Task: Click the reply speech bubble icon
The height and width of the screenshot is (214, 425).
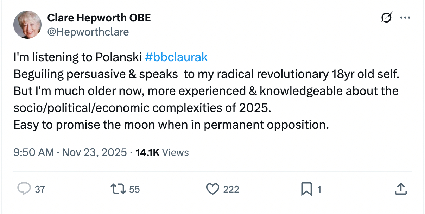Action: (24, 189)
